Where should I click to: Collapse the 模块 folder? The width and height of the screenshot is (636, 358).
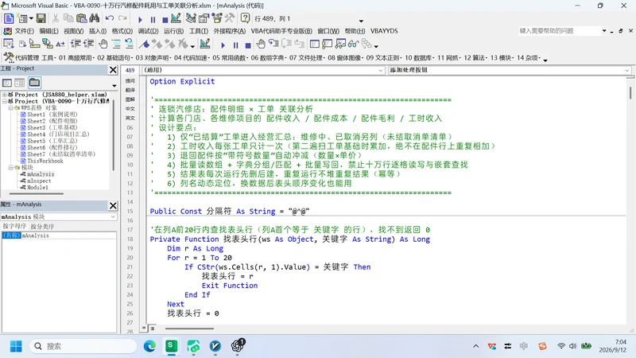coord(11,168)
